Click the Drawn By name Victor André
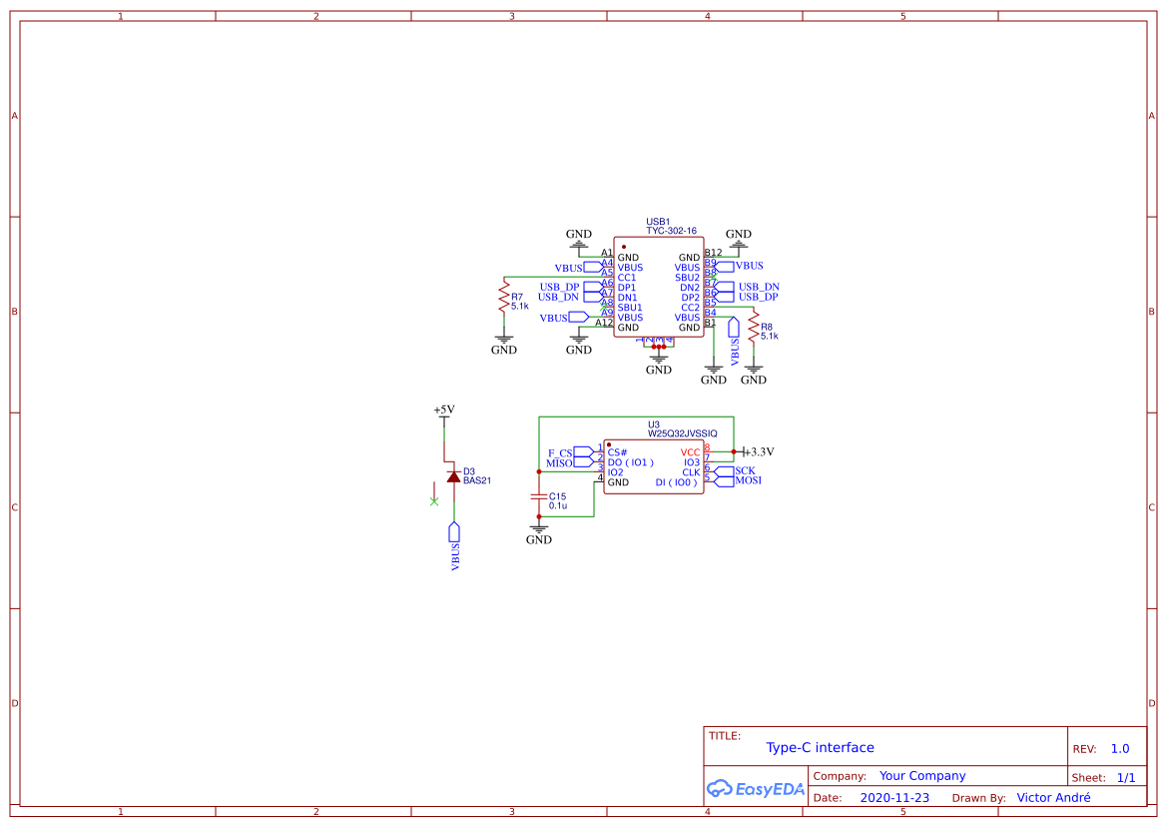Screen dimensions: 1167x827 (x=1052, y=797)
